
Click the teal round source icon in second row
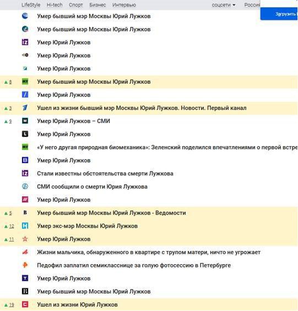(x=25, y=29)
